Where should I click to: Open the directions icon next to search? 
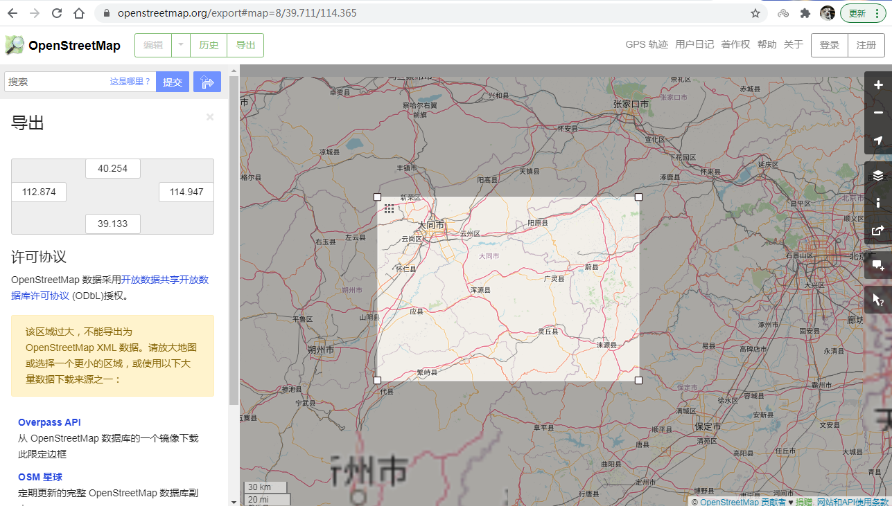[x=207, y=81]
